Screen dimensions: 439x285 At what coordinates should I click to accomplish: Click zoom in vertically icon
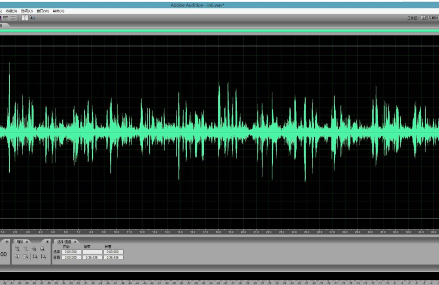35,256
